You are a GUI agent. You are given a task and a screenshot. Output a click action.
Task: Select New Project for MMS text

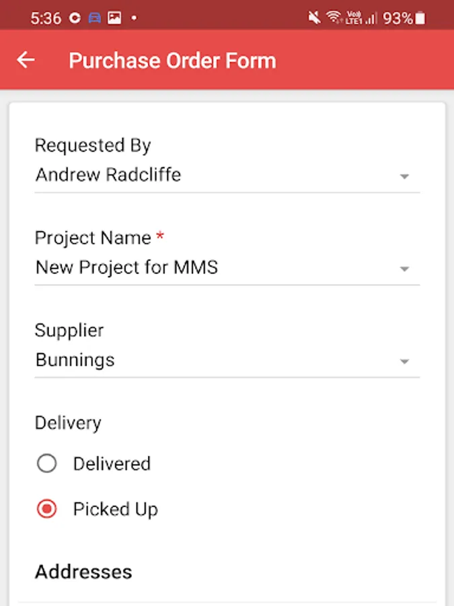[x=126, y=267]
